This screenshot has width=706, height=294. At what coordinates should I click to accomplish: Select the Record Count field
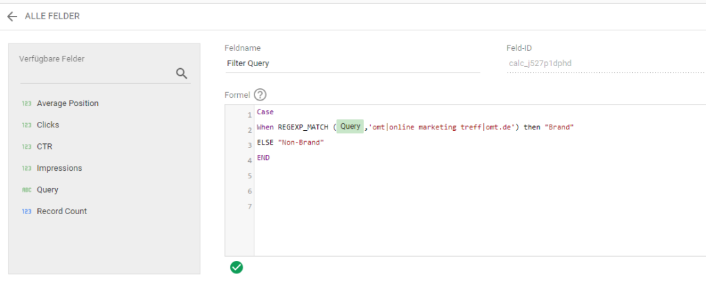click(x=61, y=211)
